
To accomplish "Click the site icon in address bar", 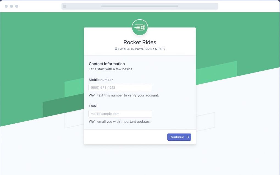I will [x=65, y=6].
